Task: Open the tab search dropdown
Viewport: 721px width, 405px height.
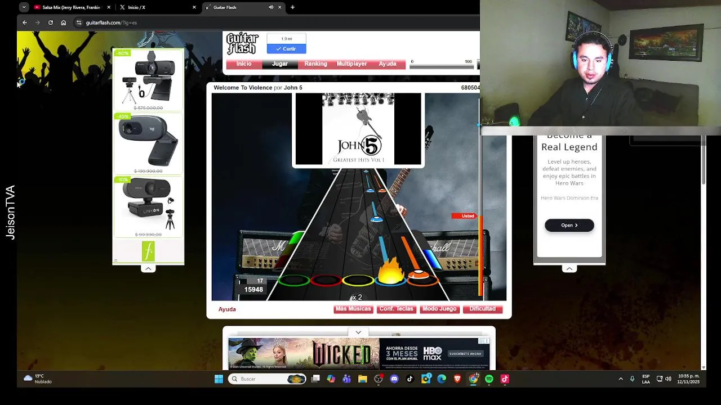Action: (x=24, y=7)
